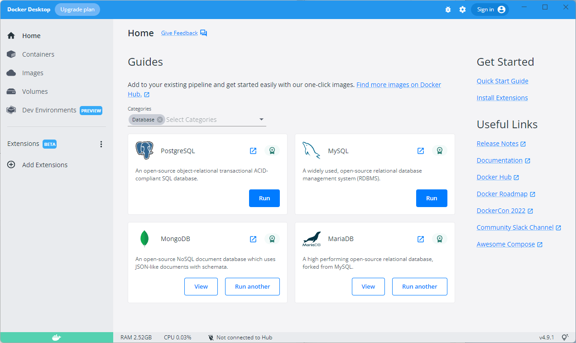Screen dimensions: 576x343
Task: Click the Sign in button
Action: tap(490, 10)
